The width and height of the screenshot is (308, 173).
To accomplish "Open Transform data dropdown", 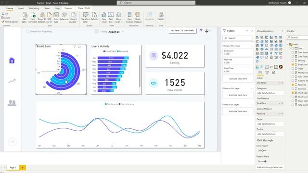I will point(86,17).
